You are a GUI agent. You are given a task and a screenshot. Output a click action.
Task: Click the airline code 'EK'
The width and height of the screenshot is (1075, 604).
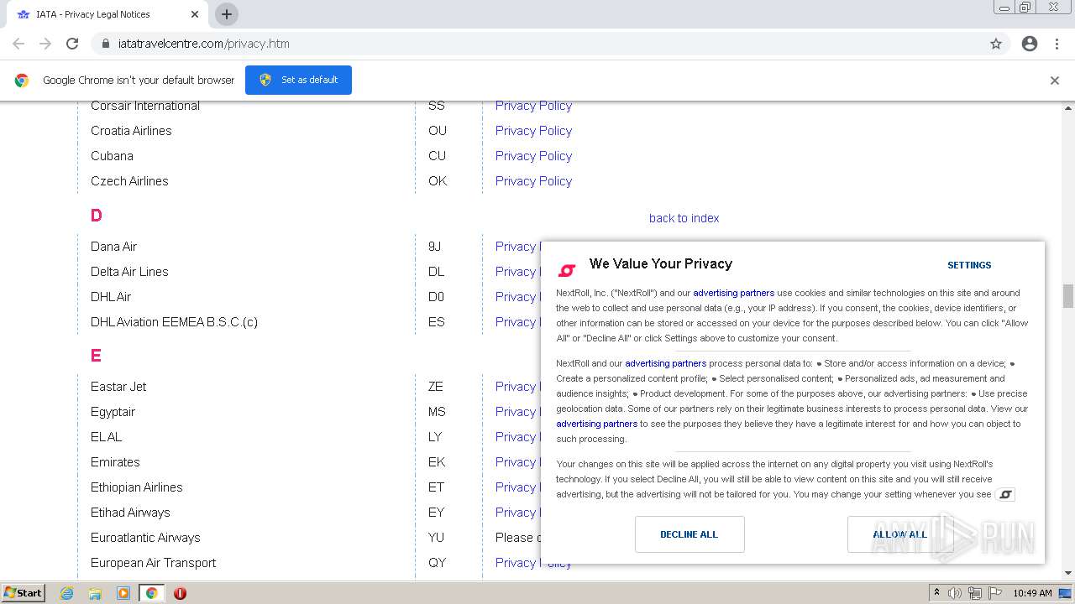(x=437, y=462)
